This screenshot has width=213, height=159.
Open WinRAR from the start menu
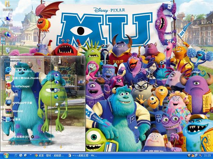point(14,111)
